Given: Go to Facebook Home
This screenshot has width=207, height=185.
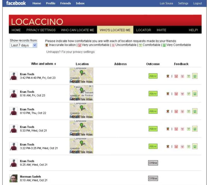Looking at the screenshot, I should coord(37,3).
